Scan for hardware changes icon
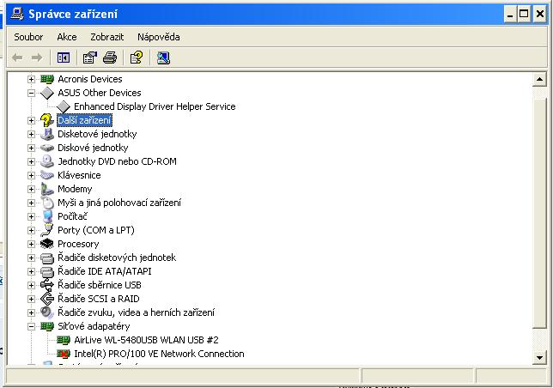The width and height of the screenshot is (553, 388). [163, 58]
